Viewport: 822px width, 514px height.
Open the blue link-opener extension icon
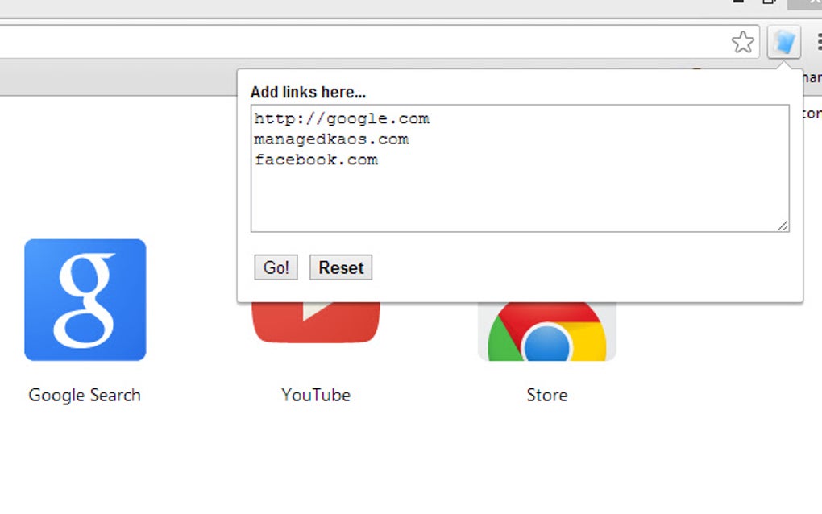(x=784, y=41)
